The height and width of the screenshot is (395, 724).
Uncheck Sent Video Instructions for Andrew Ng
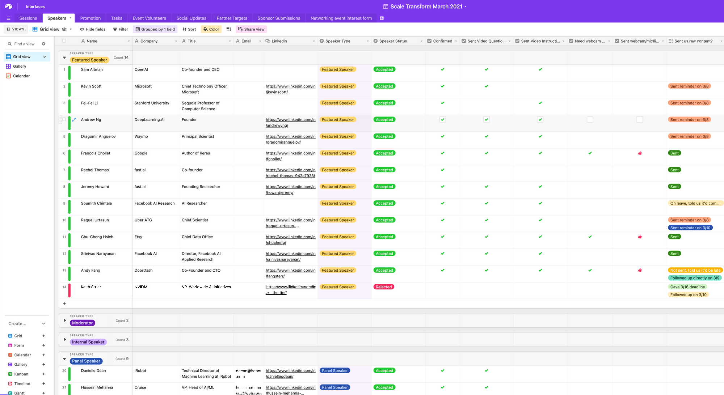pyautogui.click(x=540, y=119)
